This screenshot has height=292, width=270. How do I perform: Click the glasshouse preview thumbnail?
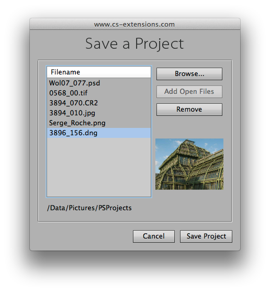pyautogui.click(x=189, y=164)
